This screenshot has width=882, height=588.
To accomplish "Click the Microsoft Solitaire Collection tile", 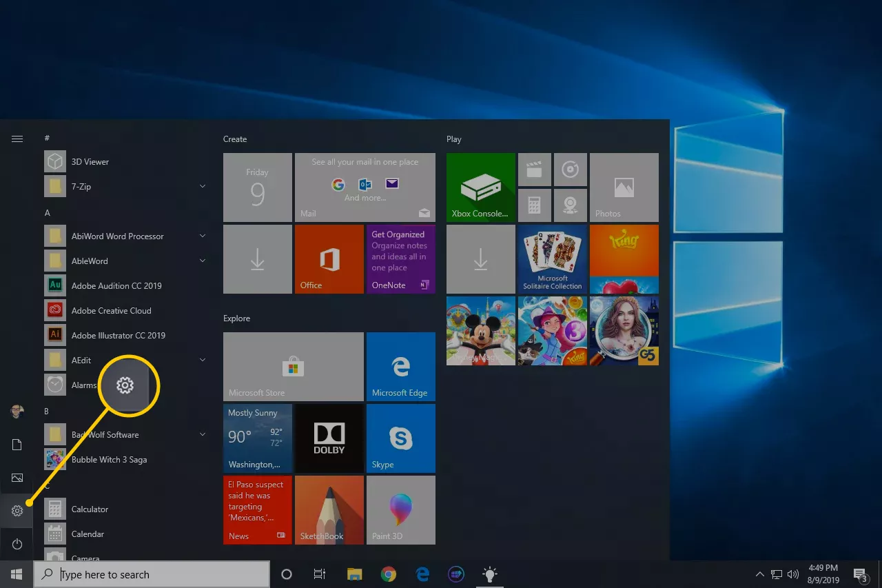I will click(x=552, y=259).
